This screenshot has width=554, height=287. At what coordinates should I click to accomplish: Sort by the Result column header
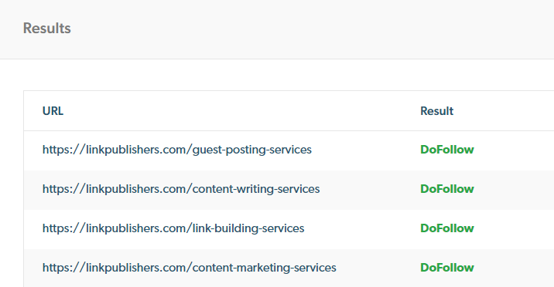pos(436,111)
